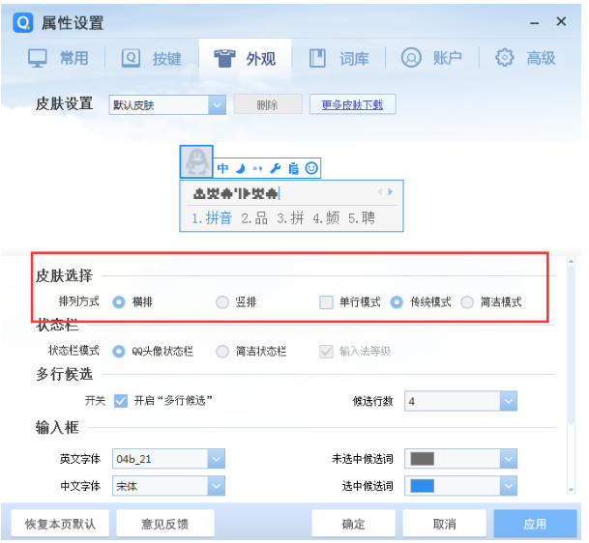Click the candidate 3.拼 in preview
Viewport: 589px width, 543px height.
pyautogui.click(x=290, y=218)
